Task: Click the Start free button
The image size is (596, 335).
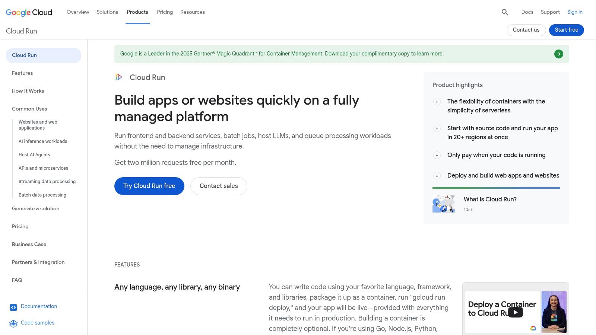Action: [567, 30]
